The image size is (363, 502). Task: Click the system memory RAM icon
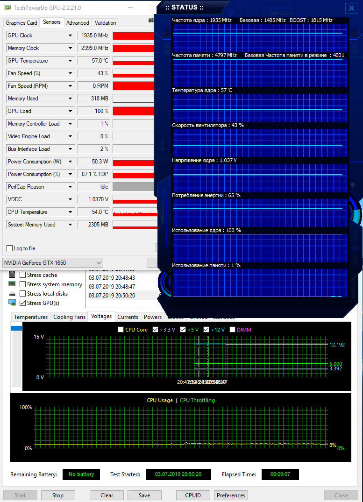tap(12, 284)
